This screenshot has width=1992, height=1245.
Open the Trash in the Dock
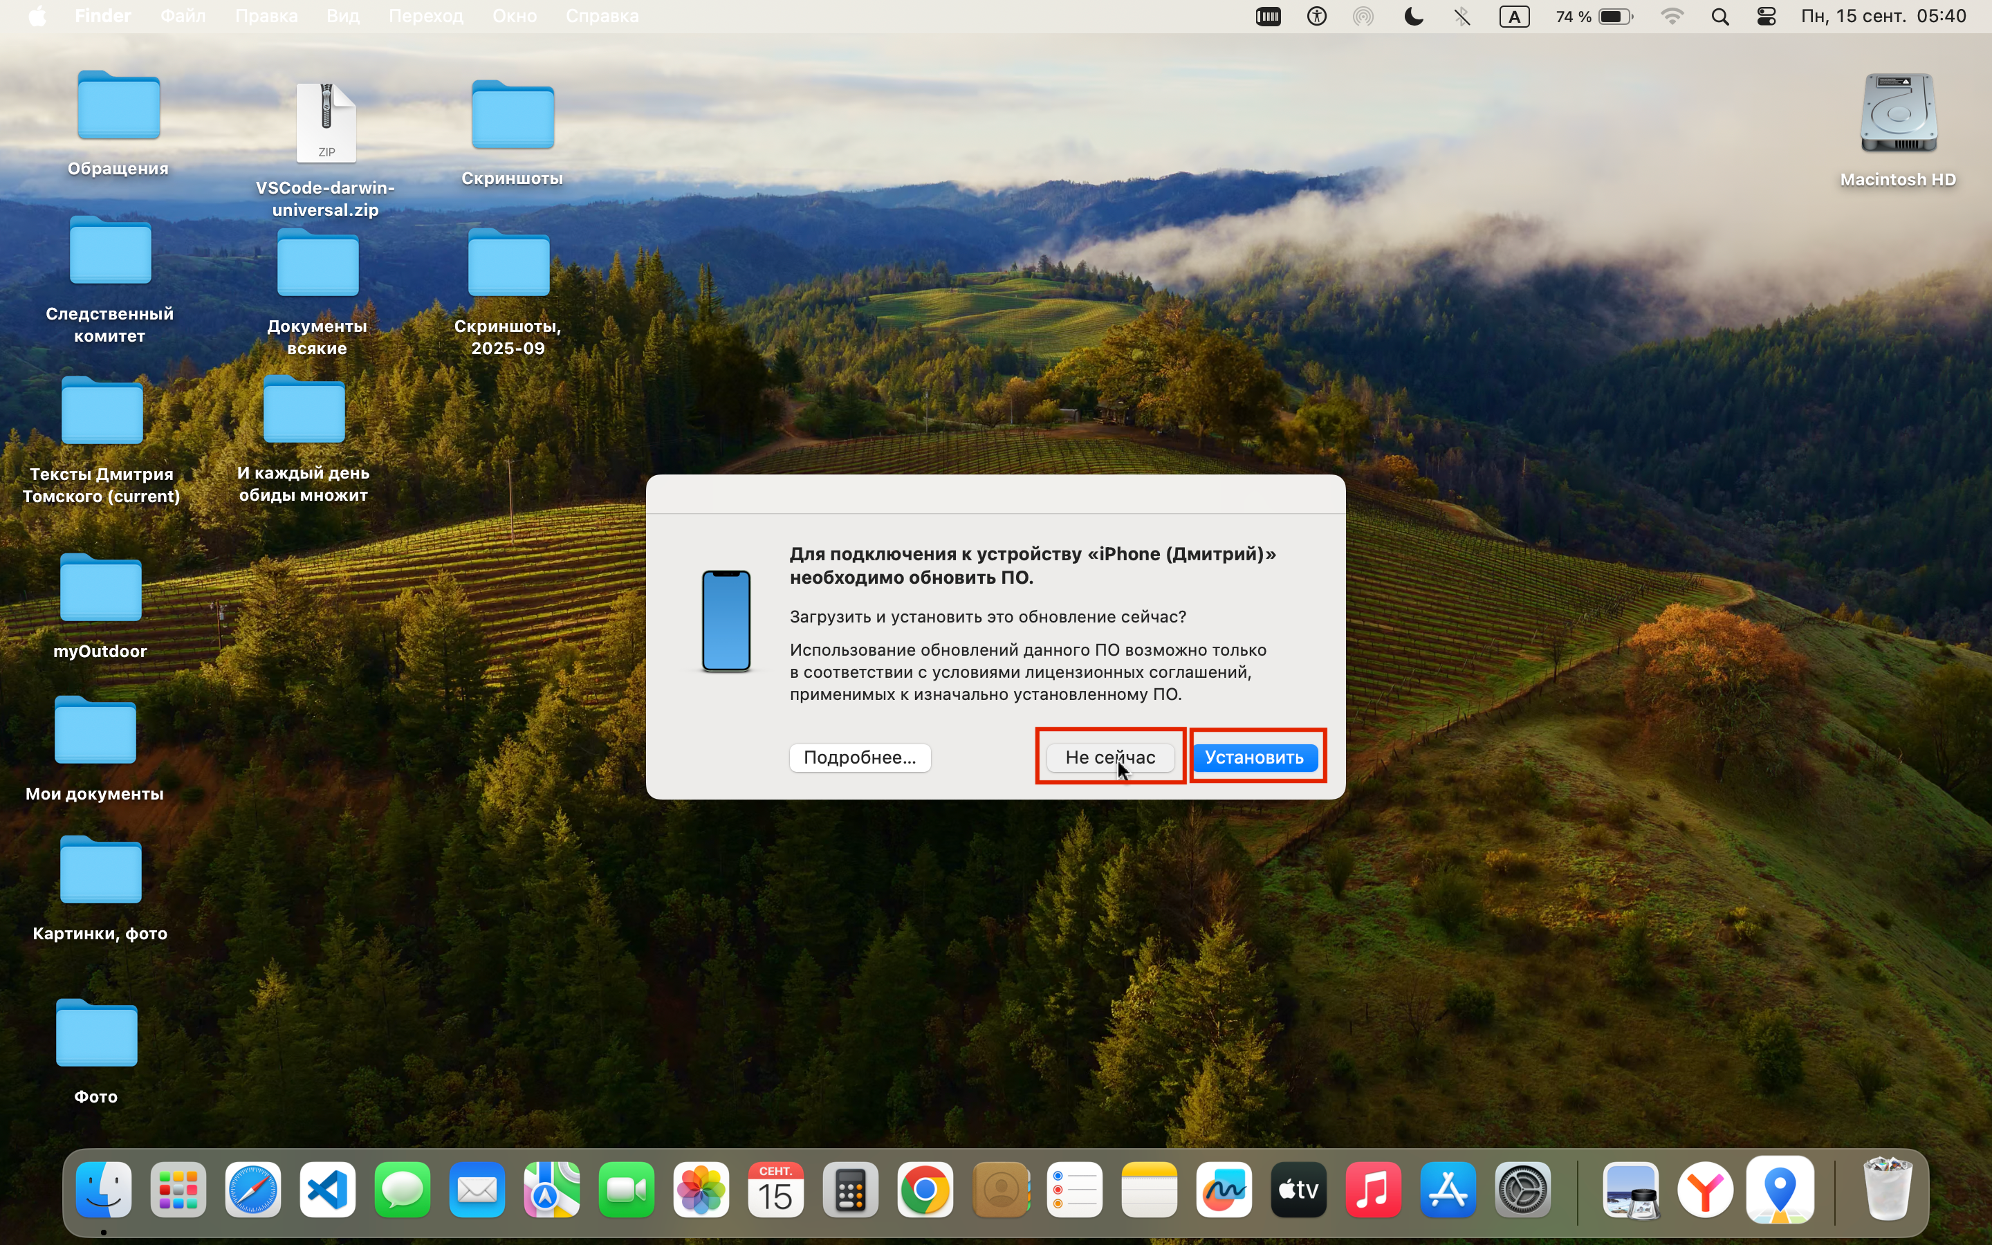coord(1888,1188)
